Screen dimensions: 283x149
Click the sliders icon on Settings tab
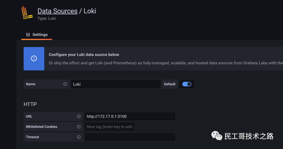coord(28,35)
